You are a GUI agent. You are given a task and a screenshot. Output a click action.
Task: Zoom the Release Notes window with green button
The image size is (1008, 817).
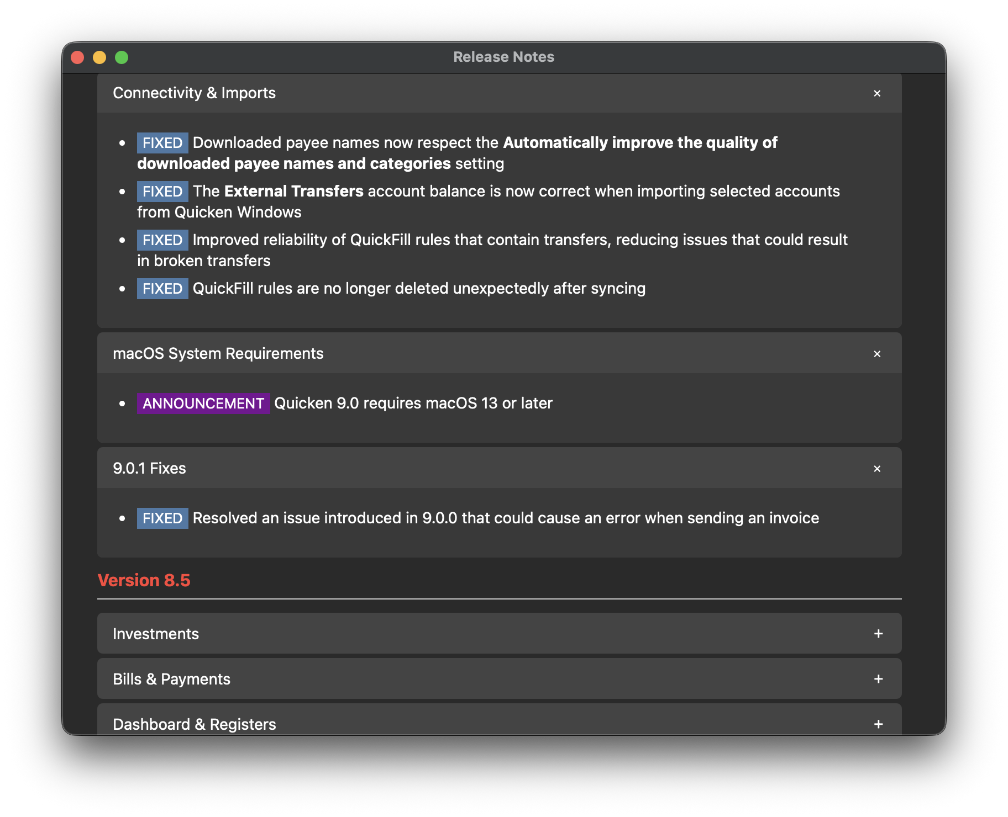pos(122,57)
